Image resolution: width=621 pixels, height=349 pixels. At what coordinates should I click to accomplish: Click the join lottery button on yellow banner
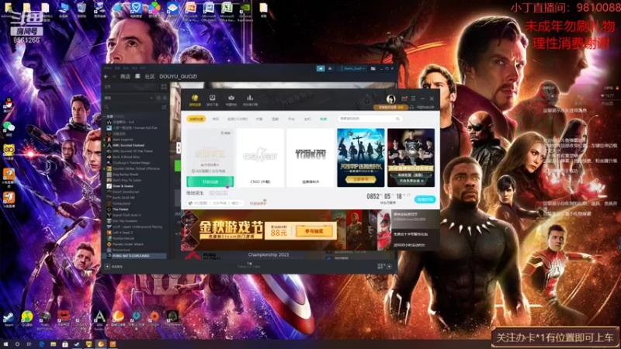coord(314,231)
